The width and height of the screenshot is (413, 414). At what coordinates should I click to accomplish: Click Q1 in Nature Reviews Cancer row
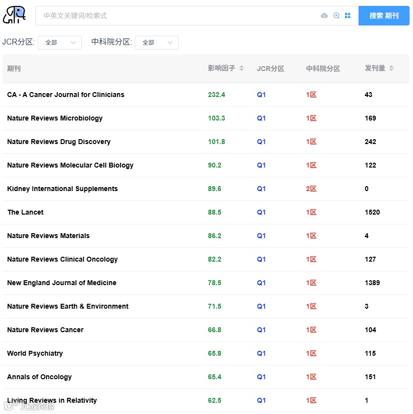pos(261,330)
